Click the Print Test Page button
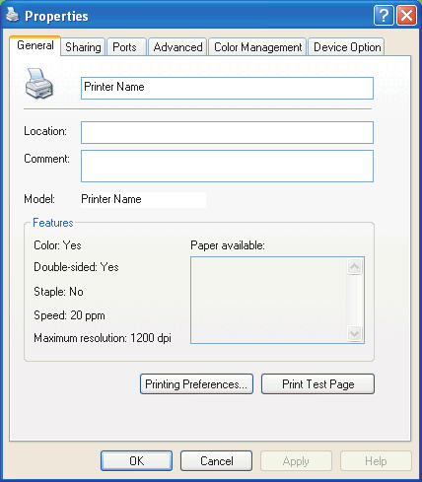 (x=317, y=383)
